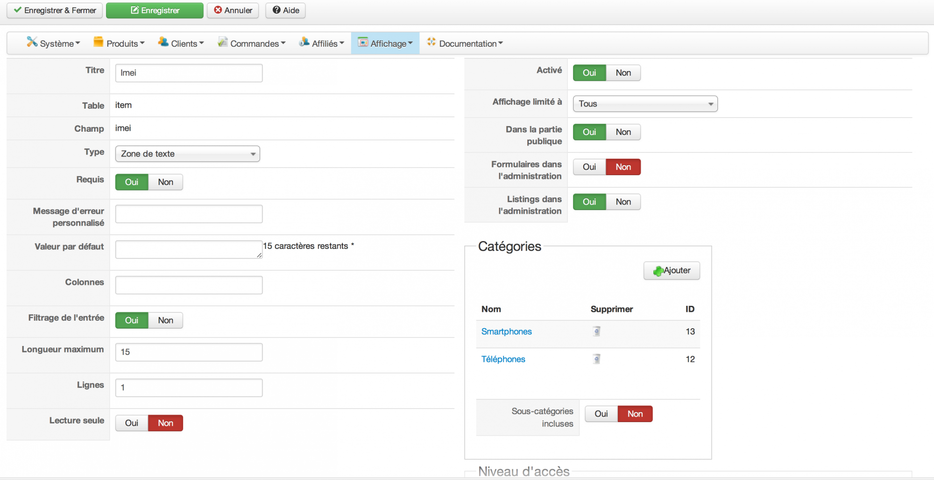Delete the Téléphones category with its trash icon
The width and height of the screenshot is (934, 480).
(x=596, y=359)
